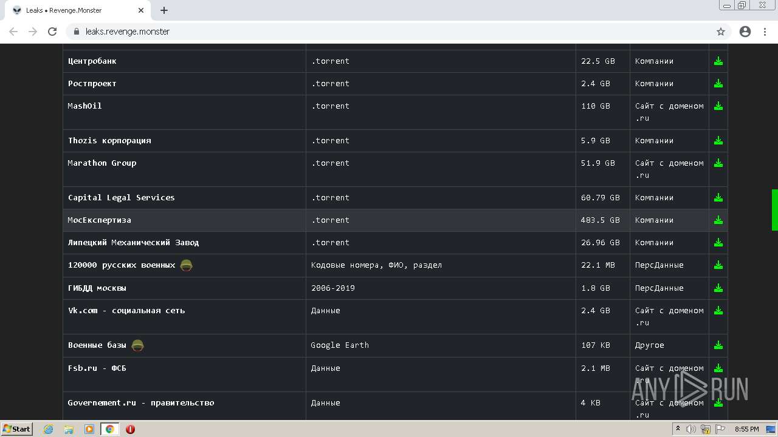View site security lock info
The width and height of the screenshot is (778, 437).
(77, 32)
